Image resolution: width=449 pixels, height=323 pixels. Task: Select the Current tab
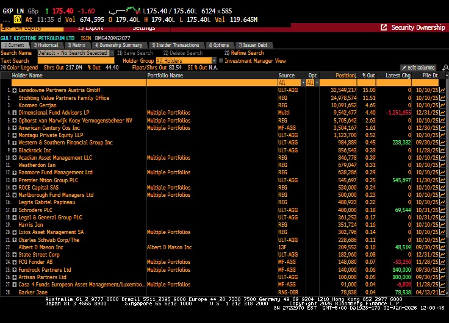pos(15,45)
